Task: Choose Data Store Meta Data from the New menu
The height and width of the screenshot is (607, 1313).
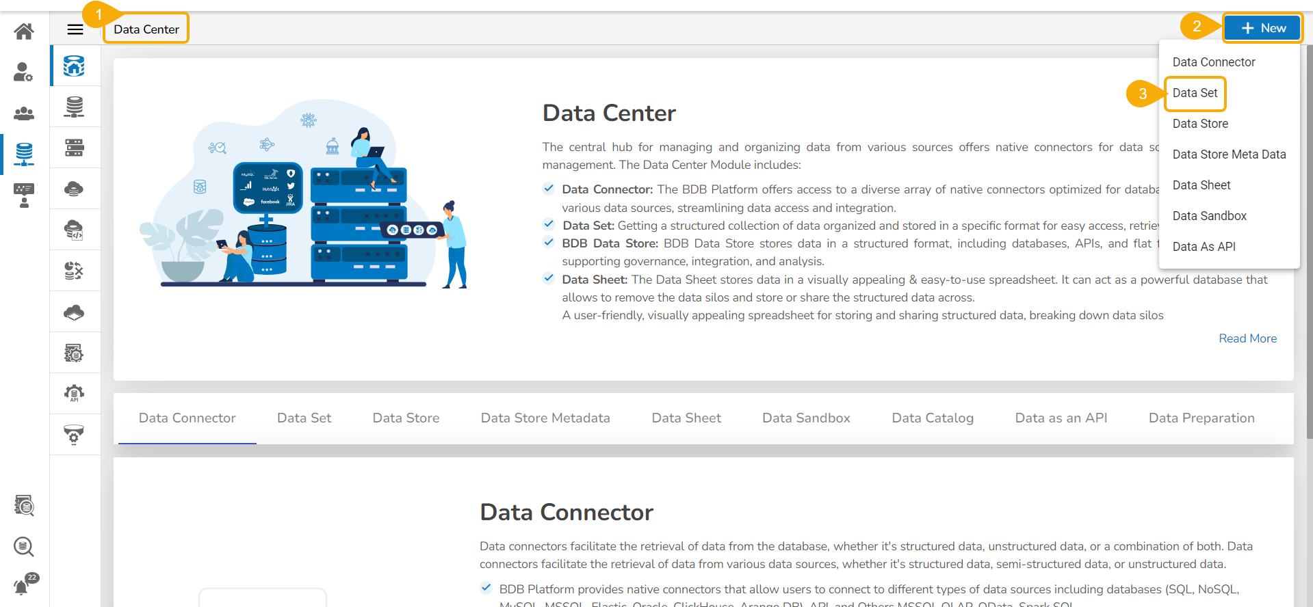Action: pos(1229,154)
